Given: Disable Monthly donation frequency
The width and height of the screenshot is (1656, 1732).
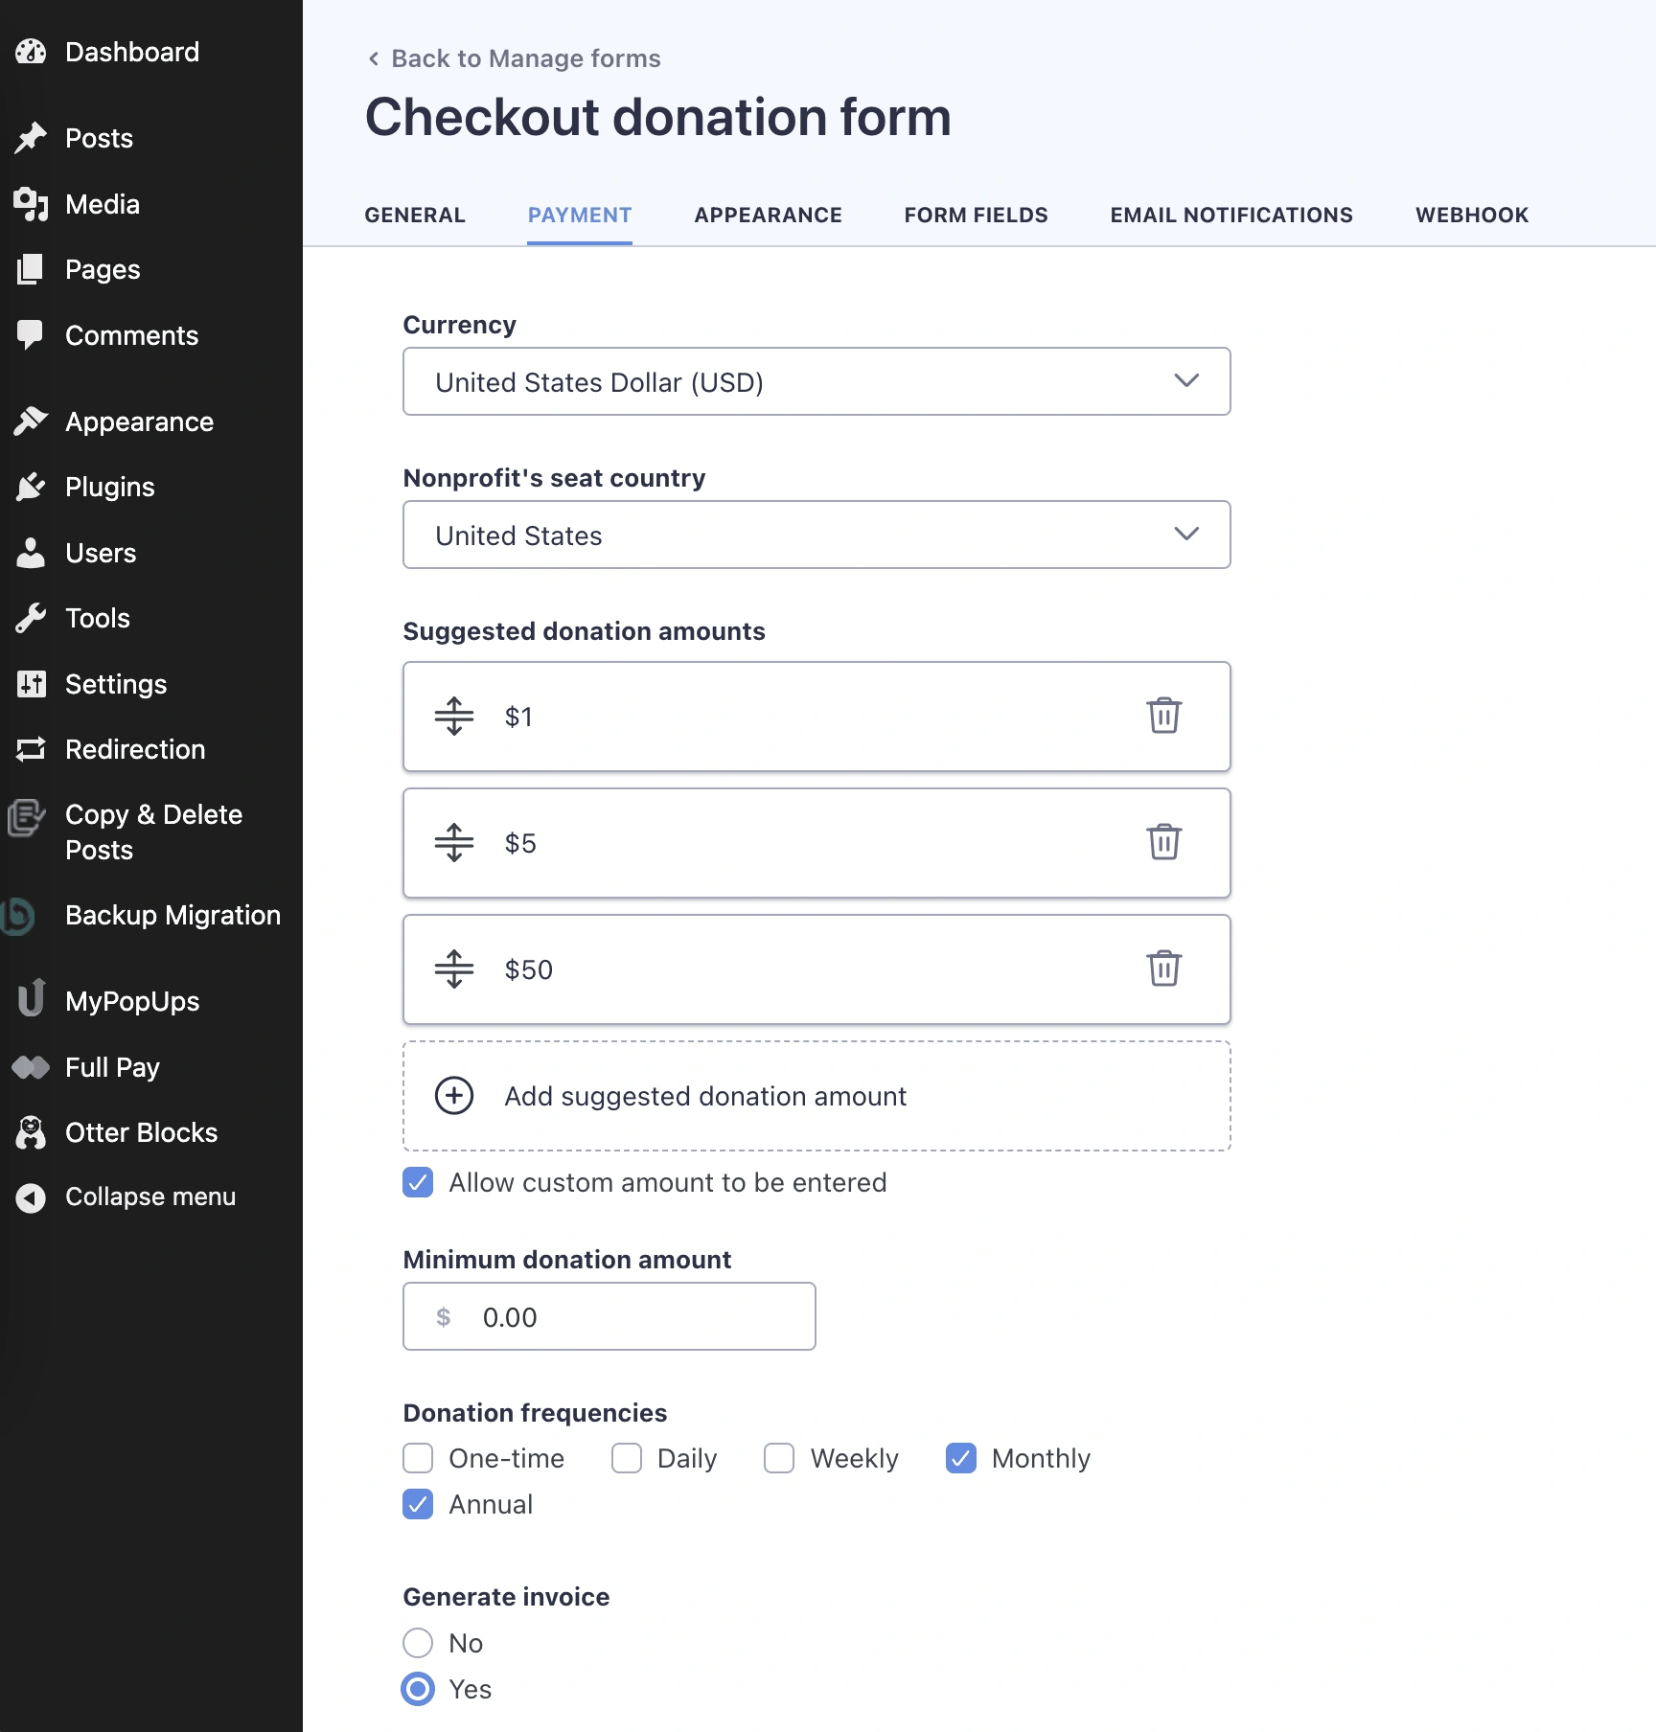Looking at the screenshot, I should tap(960, 1458).
